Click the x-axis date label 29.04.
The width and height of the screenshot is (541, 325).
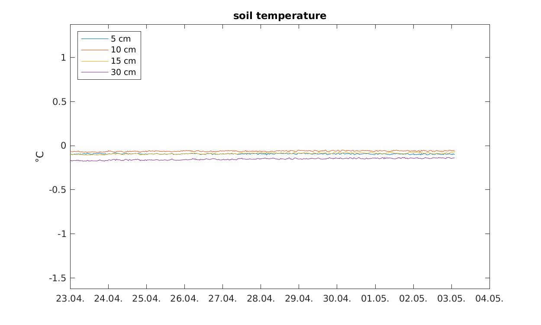299,299
